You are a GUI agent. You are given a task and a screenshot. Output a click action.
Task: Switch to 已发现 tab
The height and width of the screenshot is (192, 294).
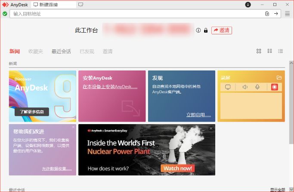(87, 51)
